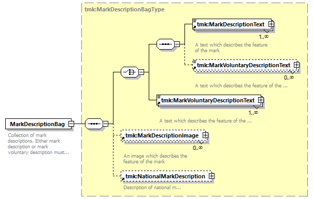This screenshot has width=313, height=199.
Task: Expand the optional tmk:MarkVoluntaryDescriptionText plus box
Action: click(296, 65)
